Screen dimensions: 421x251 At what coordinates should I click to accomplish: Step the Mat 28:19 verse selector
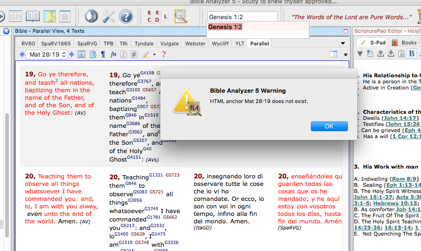pyautogui.click(x=64, y=54)
